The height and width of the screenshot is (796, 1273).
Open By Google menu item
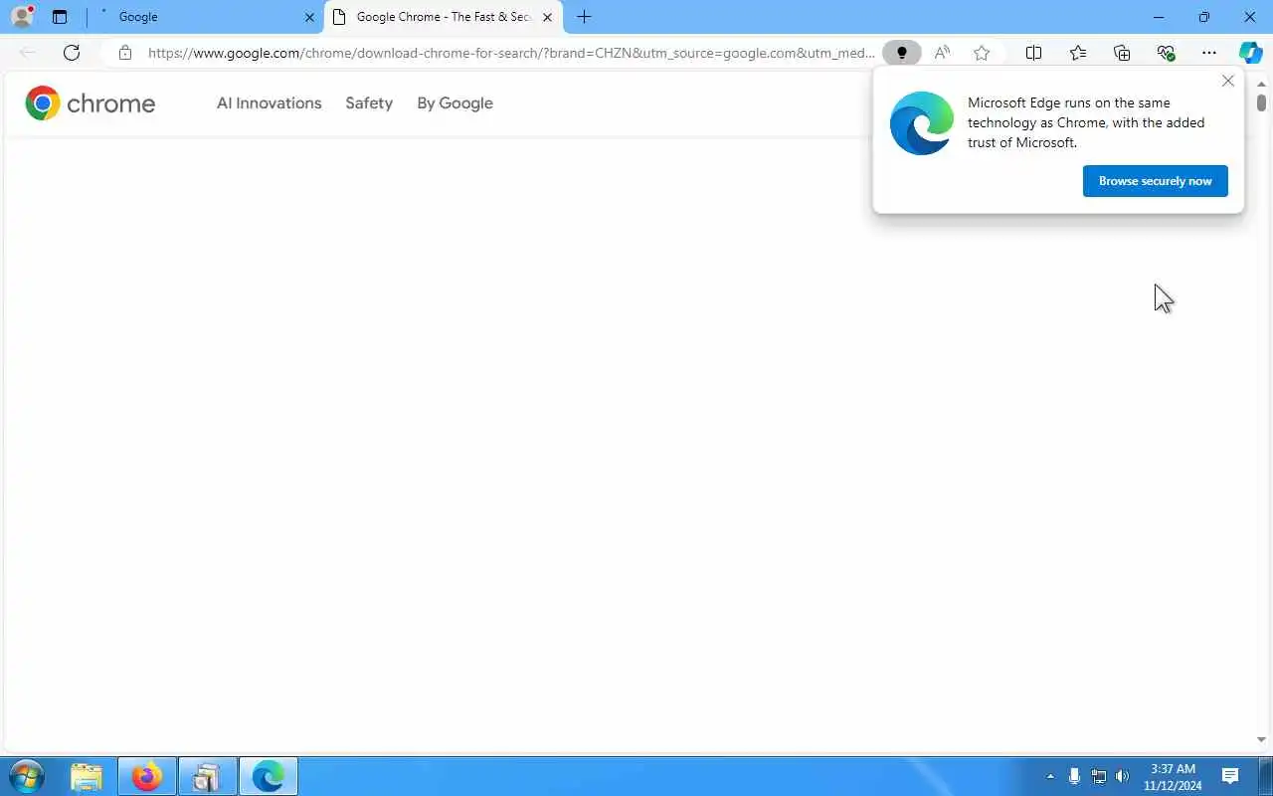click(455, 103)
